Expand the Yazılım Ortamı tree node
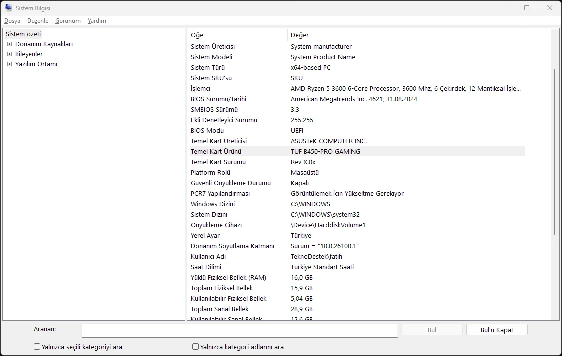The height and width of the screenshot is (356, 562). pyautogui.click(x=10, y=64)
